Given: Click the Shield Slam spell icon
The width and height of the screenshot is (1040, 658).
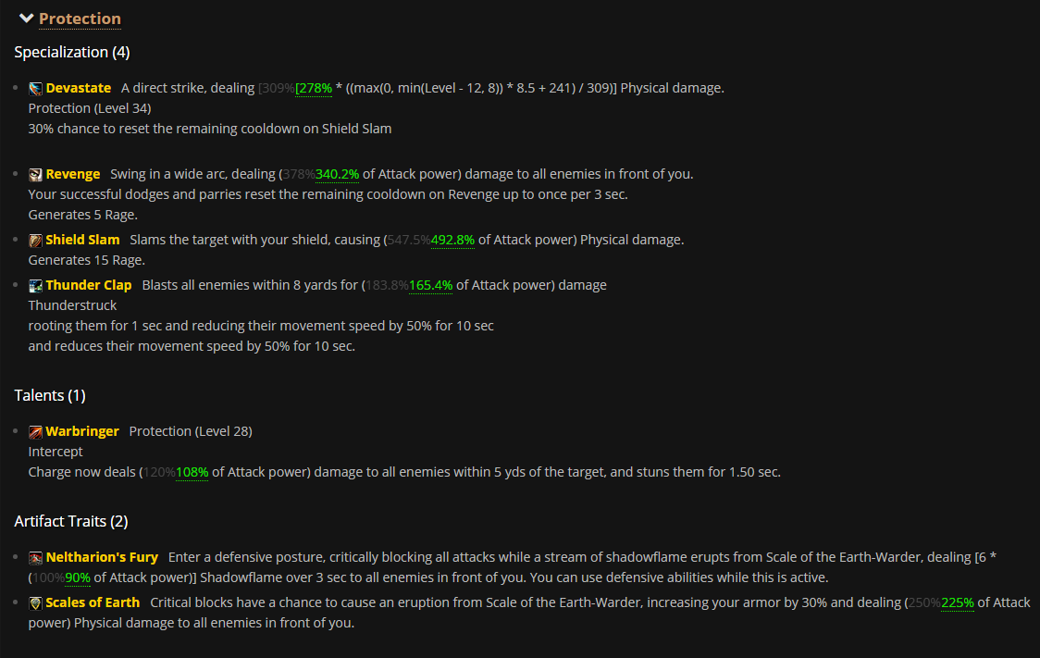Looking at the screenshot, I should (35, 241).
